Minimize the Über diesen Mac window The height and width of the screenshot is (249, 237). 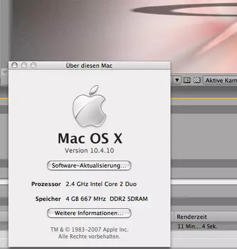pos(24,65)
